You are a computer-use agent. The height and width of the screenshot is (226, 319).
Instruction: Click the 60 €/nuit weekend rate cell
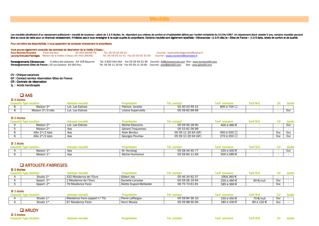[259, 180]
